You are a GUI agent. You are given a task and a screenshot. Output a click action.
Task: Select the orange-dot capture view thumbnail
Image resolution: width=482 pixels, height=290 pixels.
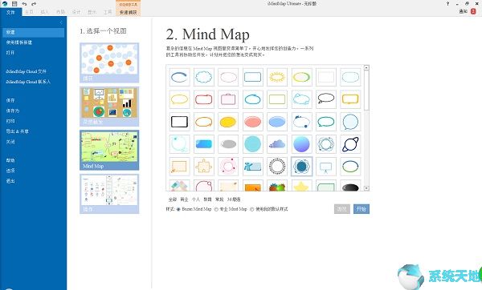109,62
